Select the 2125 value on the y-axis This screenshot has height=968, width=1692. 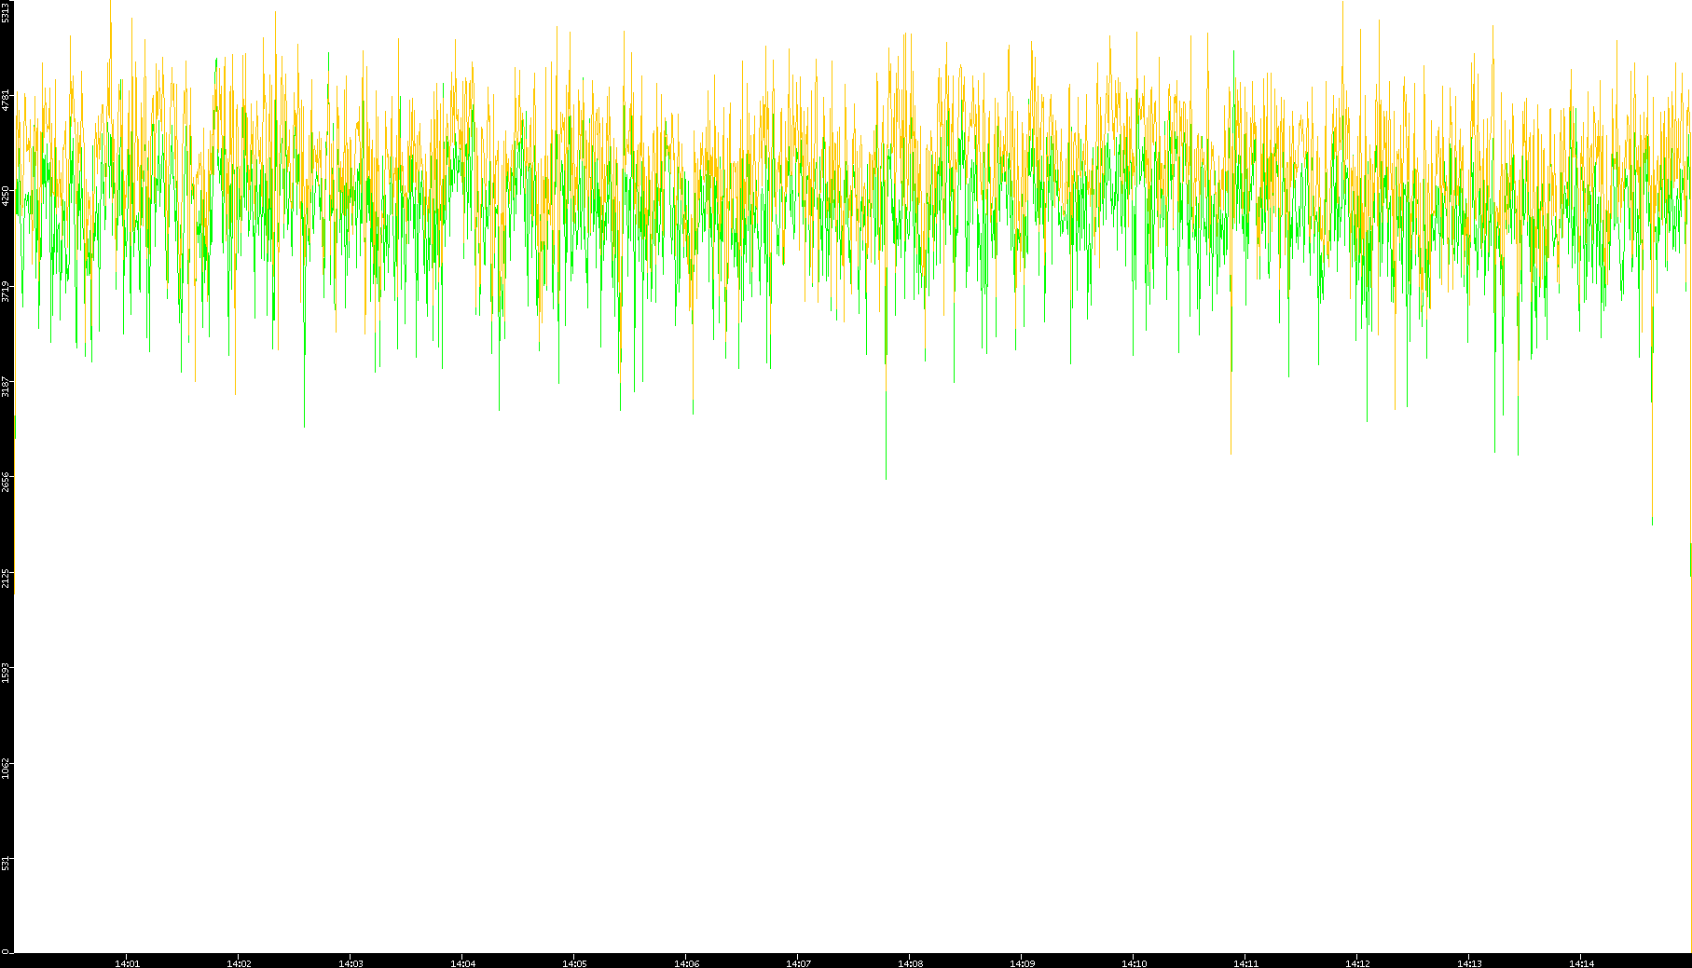[x=7, y=578]
